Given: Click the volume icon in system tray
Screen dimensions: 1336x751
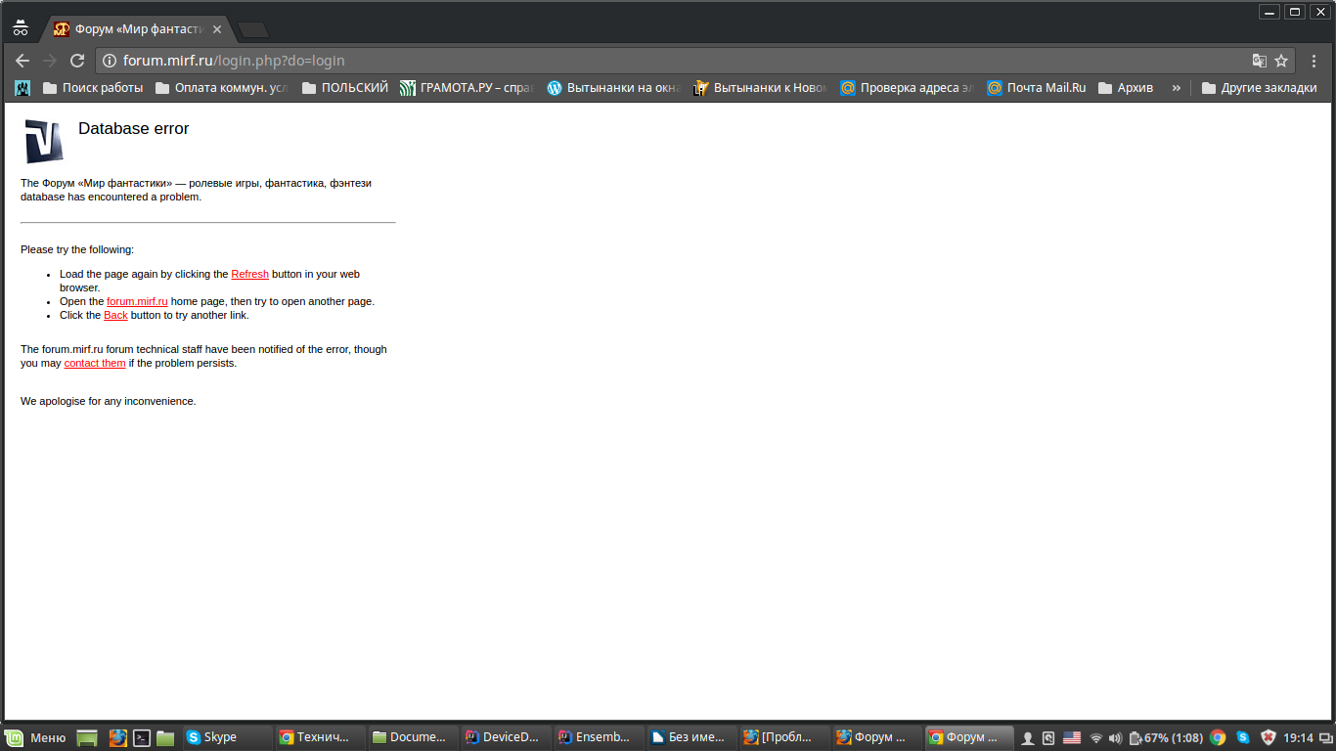Looking at the screenshot, I should click(1115, 737).
